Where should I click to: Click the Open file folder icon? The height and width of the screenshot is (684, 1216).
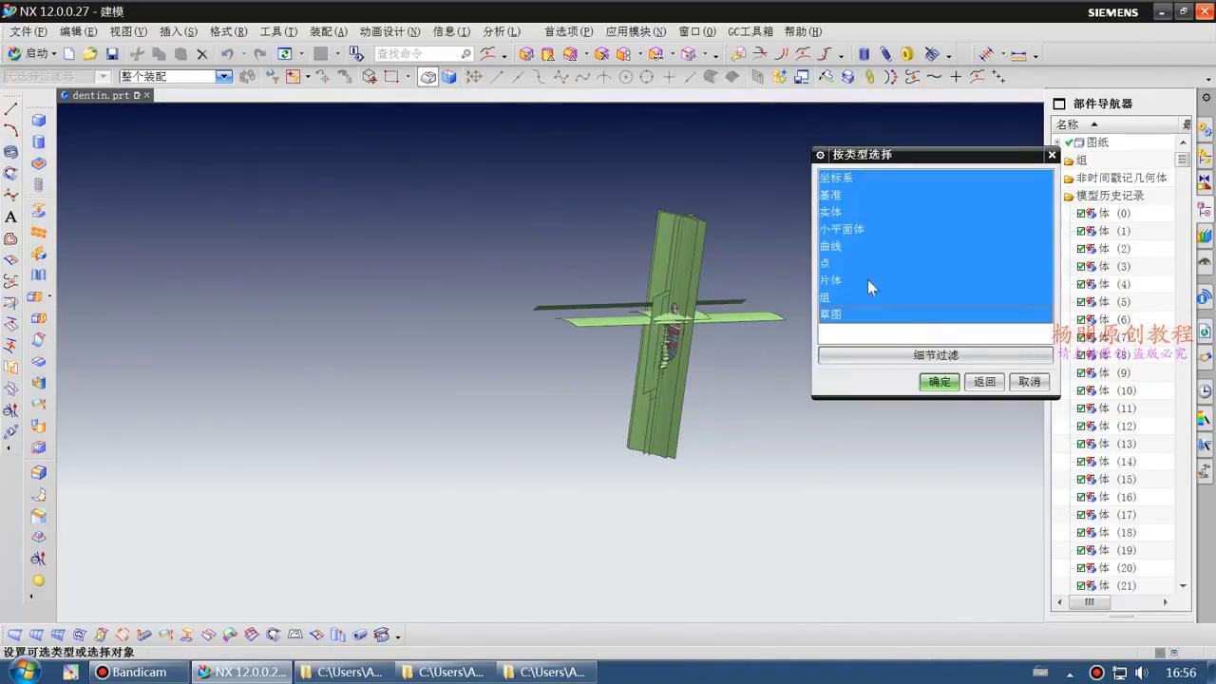pyautogui.click(x=90, y=54)
